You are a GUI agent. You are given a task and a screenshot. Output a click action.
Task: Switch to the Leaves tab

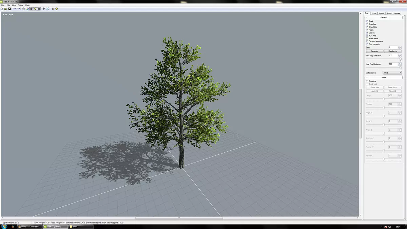397,13
